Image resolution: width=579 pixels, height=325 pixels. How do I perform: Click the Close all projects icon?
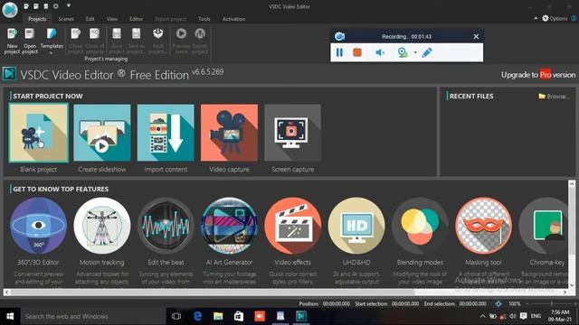click(95, 41)
